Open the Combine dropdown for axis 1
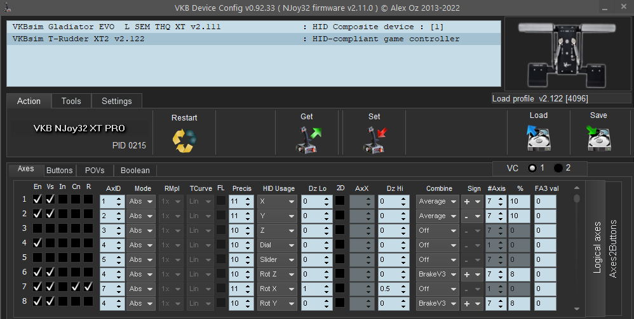This screenshot has height=319, width=634. click(x=438, y=202)
